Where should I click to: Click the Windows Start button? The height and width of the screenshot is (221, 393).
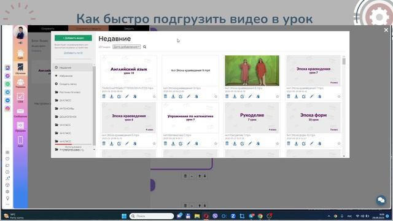tap(124, 216)
